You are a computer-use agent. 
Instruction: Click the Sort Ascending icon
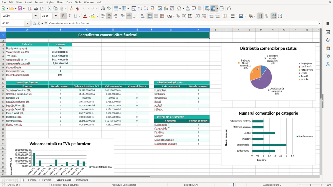tap(140, 9)
